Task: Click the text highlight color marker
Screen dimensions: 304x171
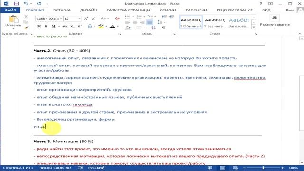Action: pyautogui.click(x=101, y=27)
